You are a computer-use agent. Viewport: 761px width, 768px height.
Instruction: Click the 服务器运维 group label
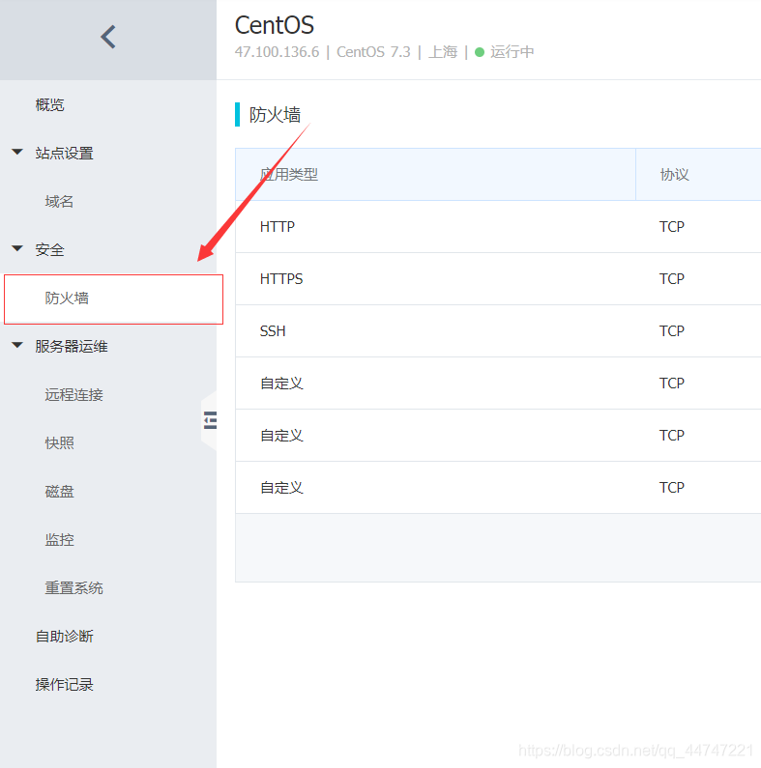pos(72,346)
